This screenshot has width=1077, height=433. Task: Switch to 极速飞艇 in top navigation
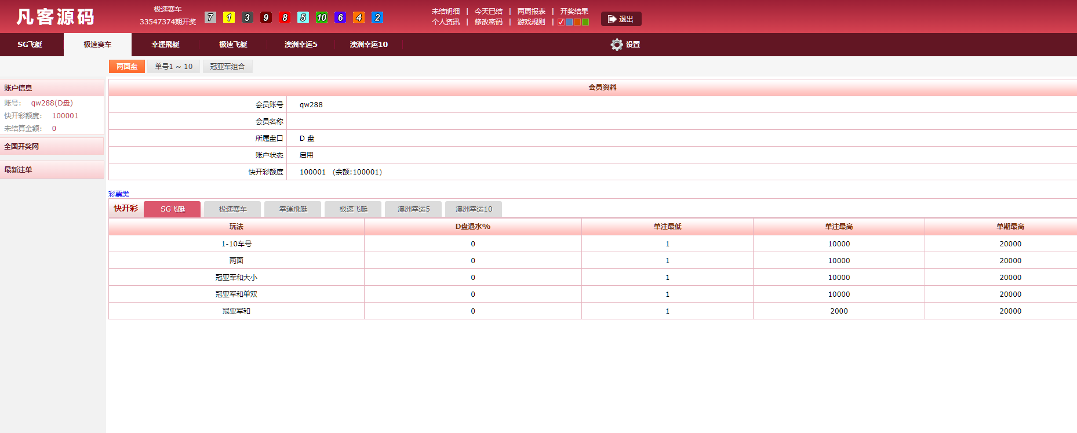(233, 45)
